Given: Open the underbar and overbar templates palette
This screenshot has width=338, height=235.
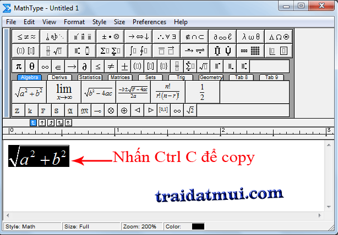Looking at the screenshot, I should (166, 51).
